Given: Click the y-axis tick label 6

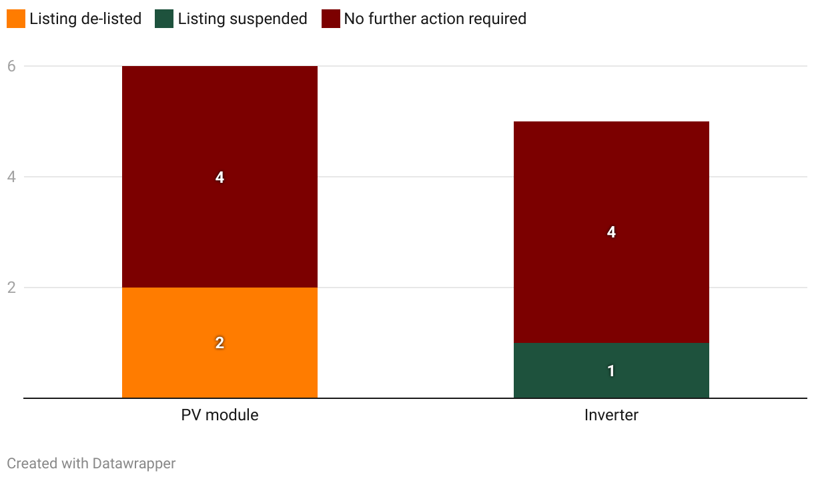Looking at the screenshot, I should (x=11, y=66).
